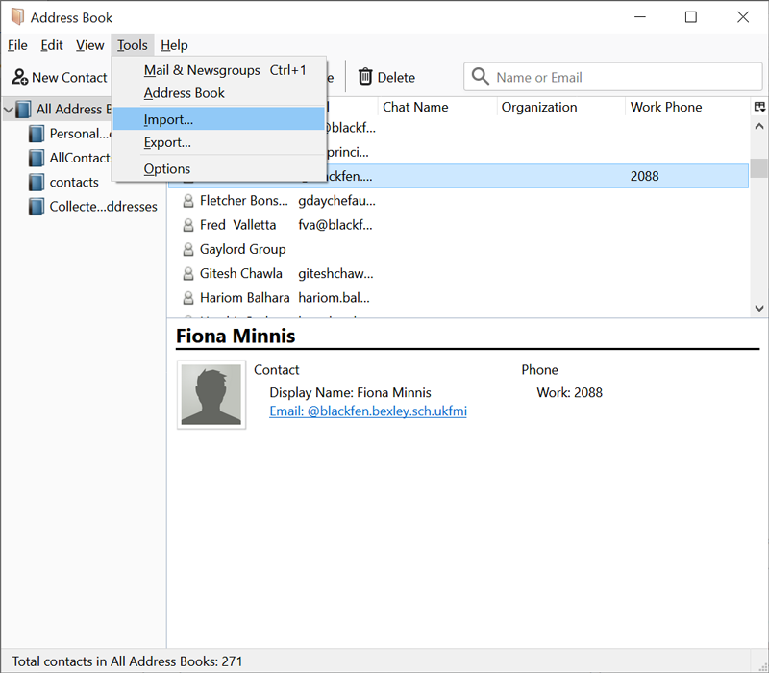Choose Mail & Newsgroups from Tools menu
Image resolution: width=769 pixels, height=673 pixels.
coord(219,70)
